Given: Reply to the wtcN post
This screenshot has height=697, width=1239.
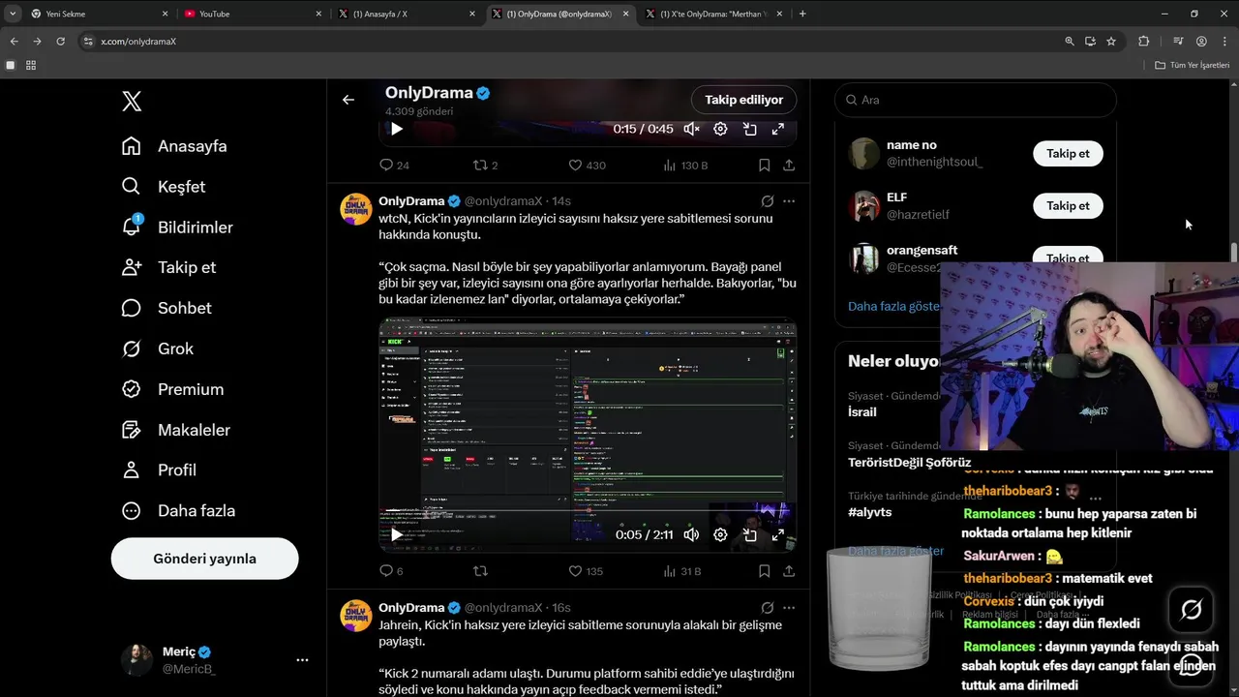Looking at the screenshot, I should [386, 571].
